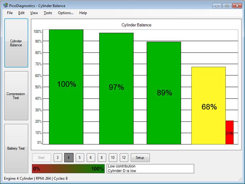Switch to the Compression Test panel

point(16,95)
